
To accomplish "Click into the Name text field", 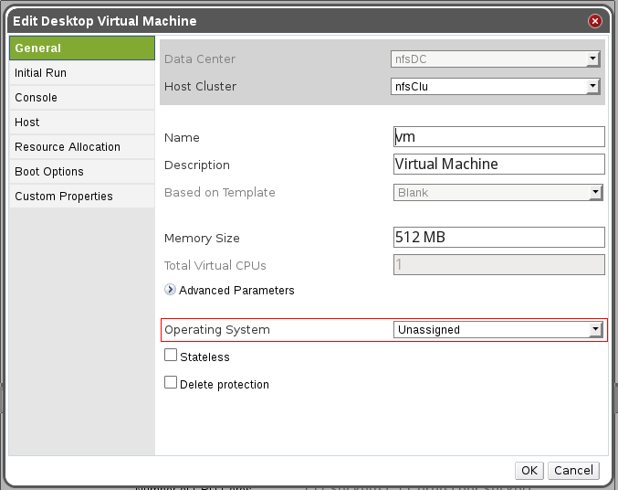I will click(x=498, y=137).
